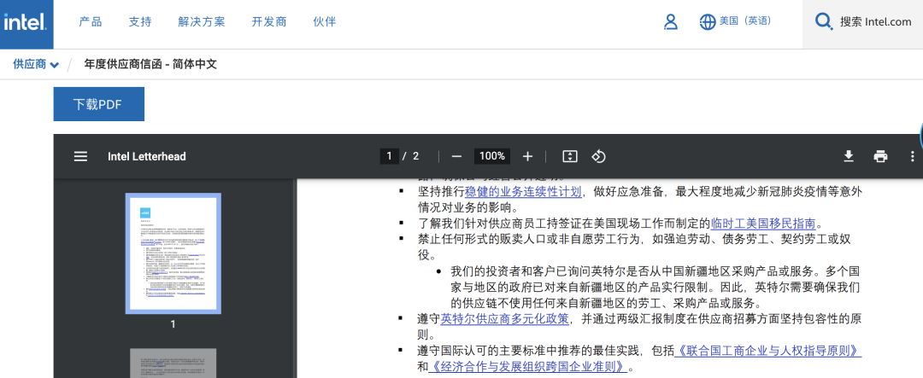Select page 1 thumbnail
The image size is (923, 378).
173,253
